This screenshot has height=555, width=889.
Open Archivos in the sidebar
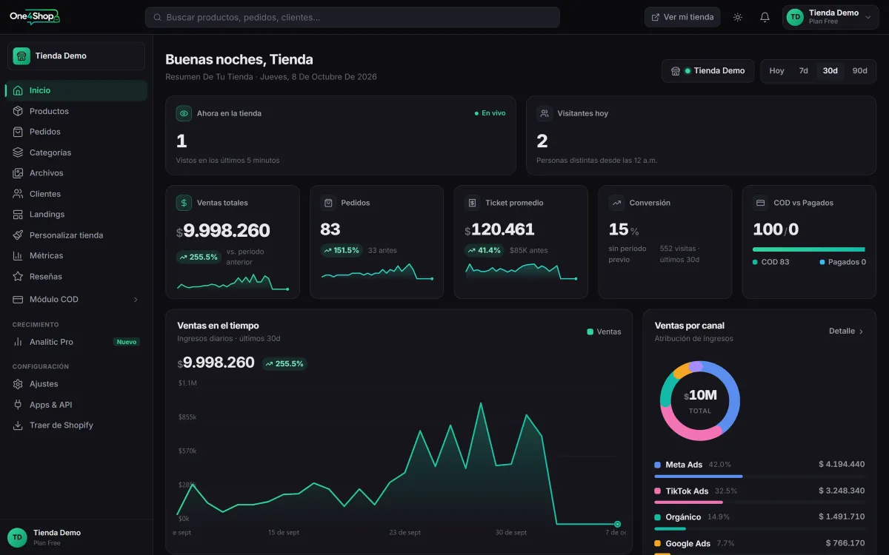point(76,173)
